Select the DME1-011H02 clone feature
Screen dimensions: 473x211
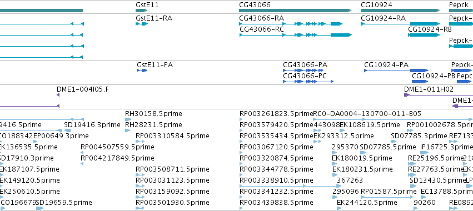[x=439, y=95]
